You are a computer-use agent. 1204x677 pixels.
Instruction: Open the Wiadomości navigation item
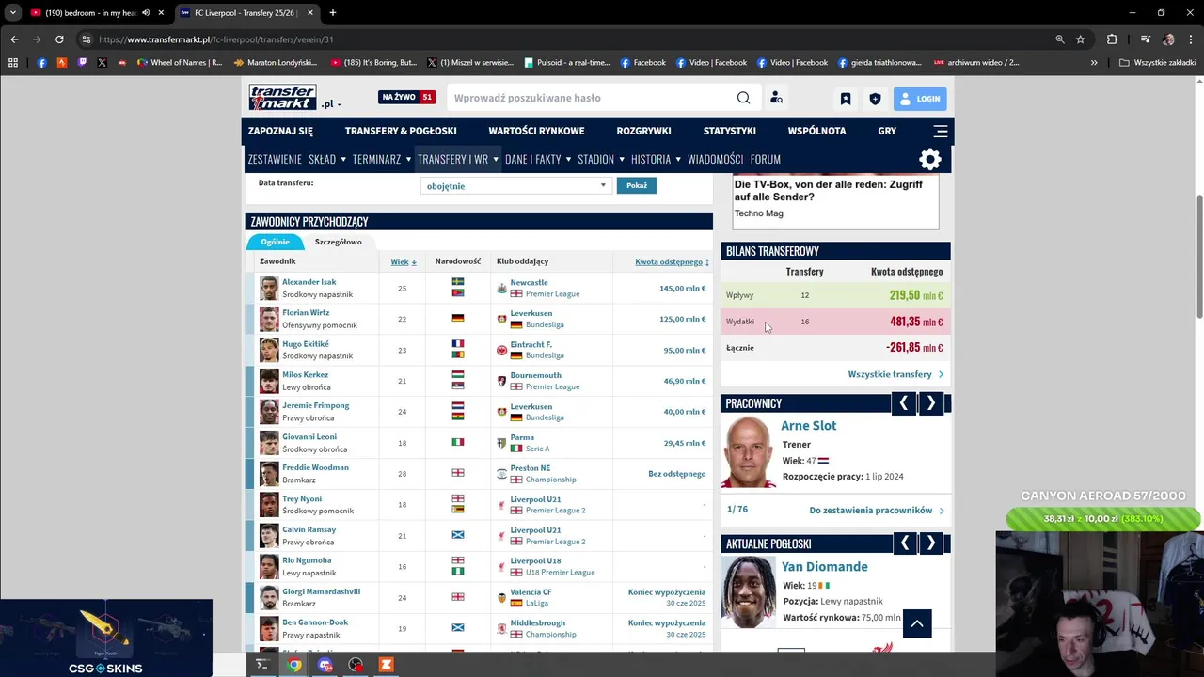click(x=715, y=159)
